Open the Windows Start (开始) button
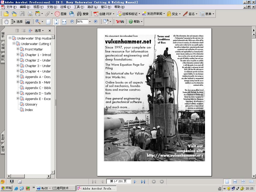Screen dimensions: 256x192 click(6, 188)
